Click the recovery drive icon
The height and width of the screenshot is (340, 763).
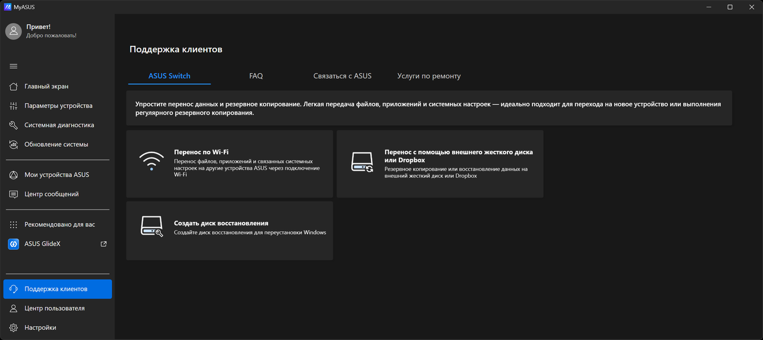(151, 227)
